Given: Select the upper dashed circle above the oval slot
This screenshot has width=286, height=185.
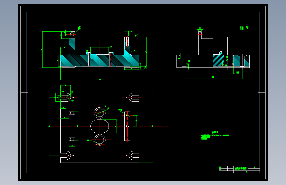Looking at the screenshot, I should point(100,113).
